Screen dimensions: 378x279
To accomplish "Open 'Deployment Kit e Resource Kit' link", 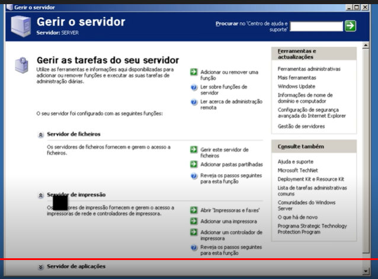I will pos(310,179).
